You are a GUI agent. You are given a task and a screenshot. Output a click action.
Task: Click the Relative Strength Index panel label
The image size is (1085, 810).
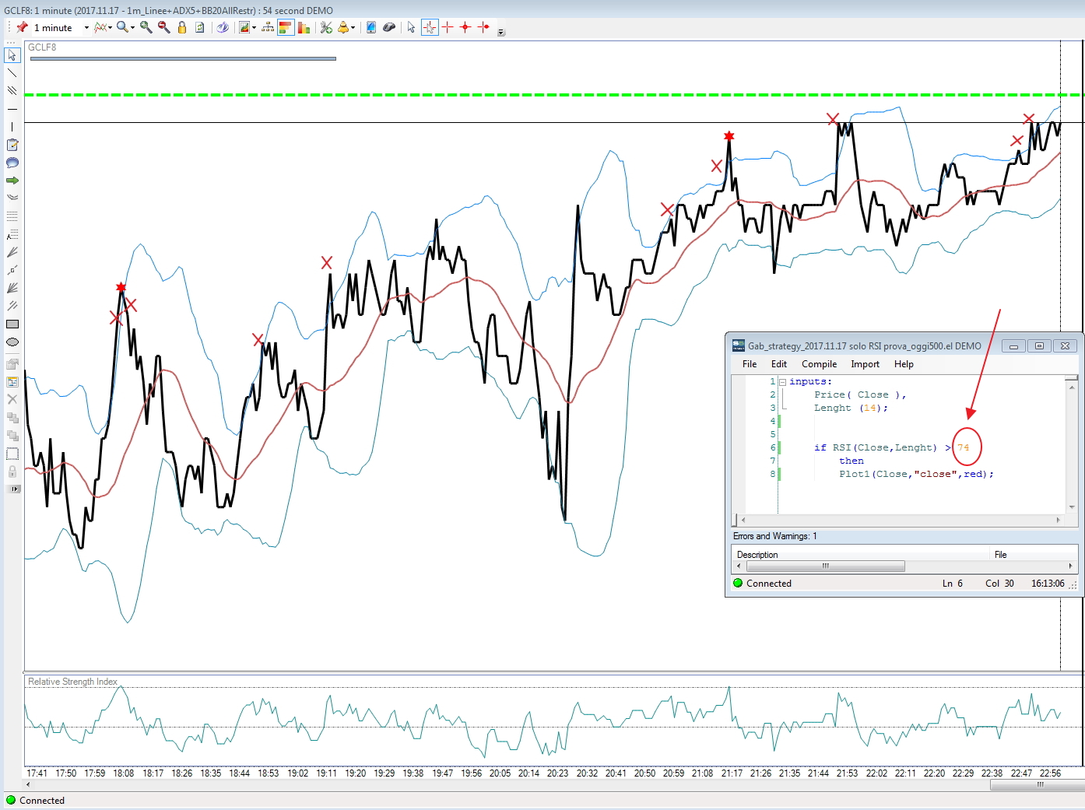pos(72,682)
